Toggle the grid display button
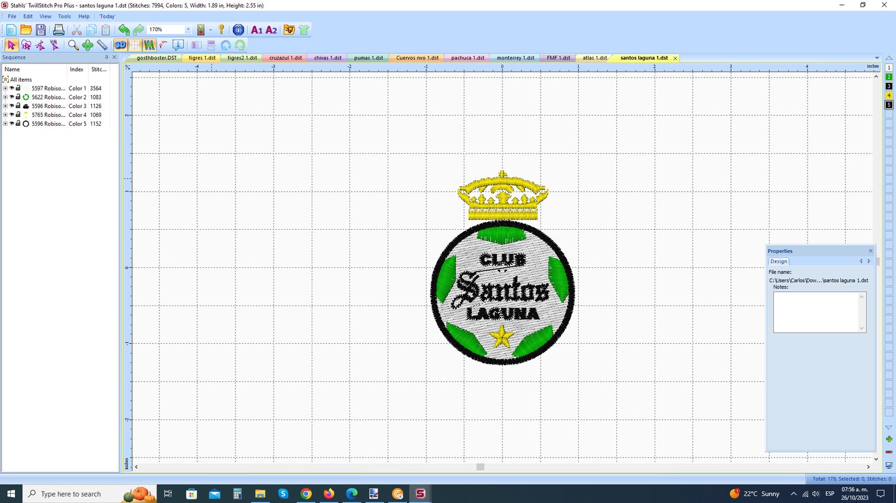Viewport: 896px width, 503px height. 135,45
